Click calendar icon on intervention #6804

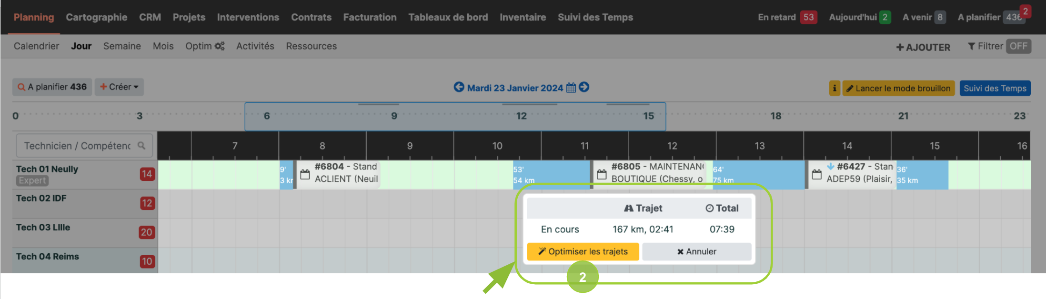pos(305,174)
